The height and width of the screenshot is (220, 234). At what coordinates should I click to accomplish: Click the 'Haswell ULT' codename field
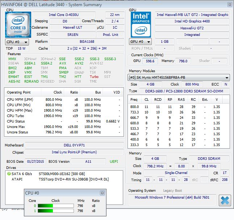[72, 28]
